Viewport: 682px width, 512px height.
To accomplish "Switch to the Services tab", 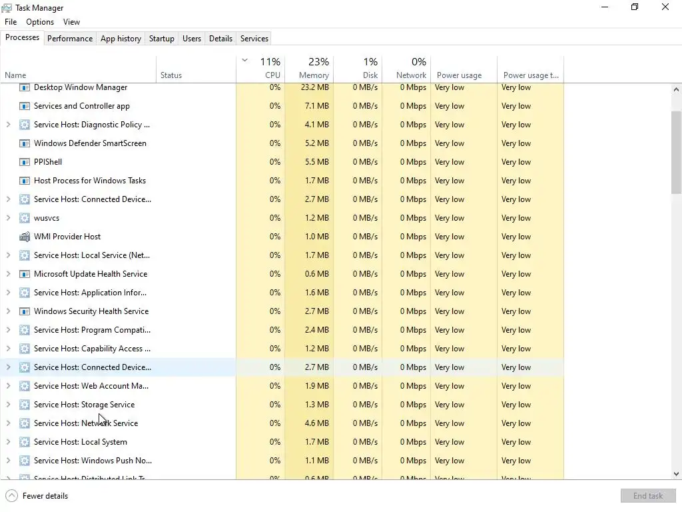I will [x=254, y=38].
